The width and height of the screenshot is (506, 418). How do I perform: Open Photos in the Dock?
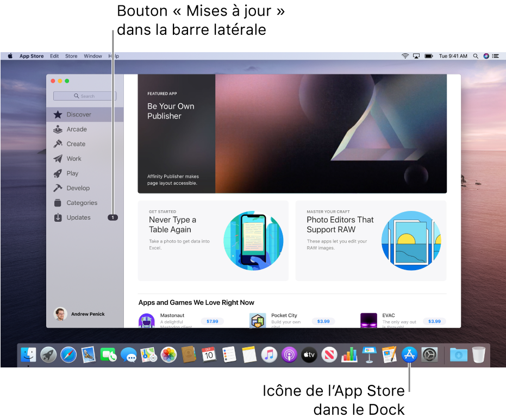click(169, 355)
